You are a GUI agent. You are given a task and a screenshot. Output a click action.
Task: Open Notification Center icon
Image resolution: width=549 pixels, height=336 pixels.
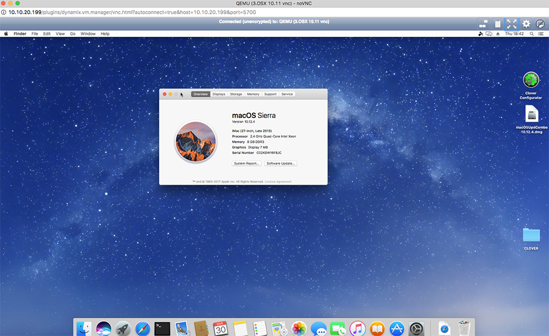(x=541, y=33)
